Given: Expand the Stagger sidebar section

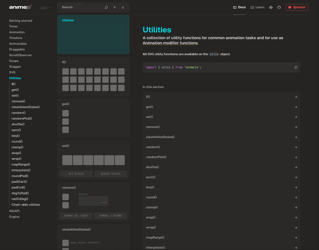Looking at the screenshot, I should click(x=15, y=67).
